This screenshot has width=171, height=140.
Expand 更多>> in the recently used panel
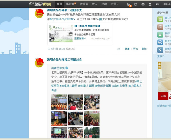point(160,56)
